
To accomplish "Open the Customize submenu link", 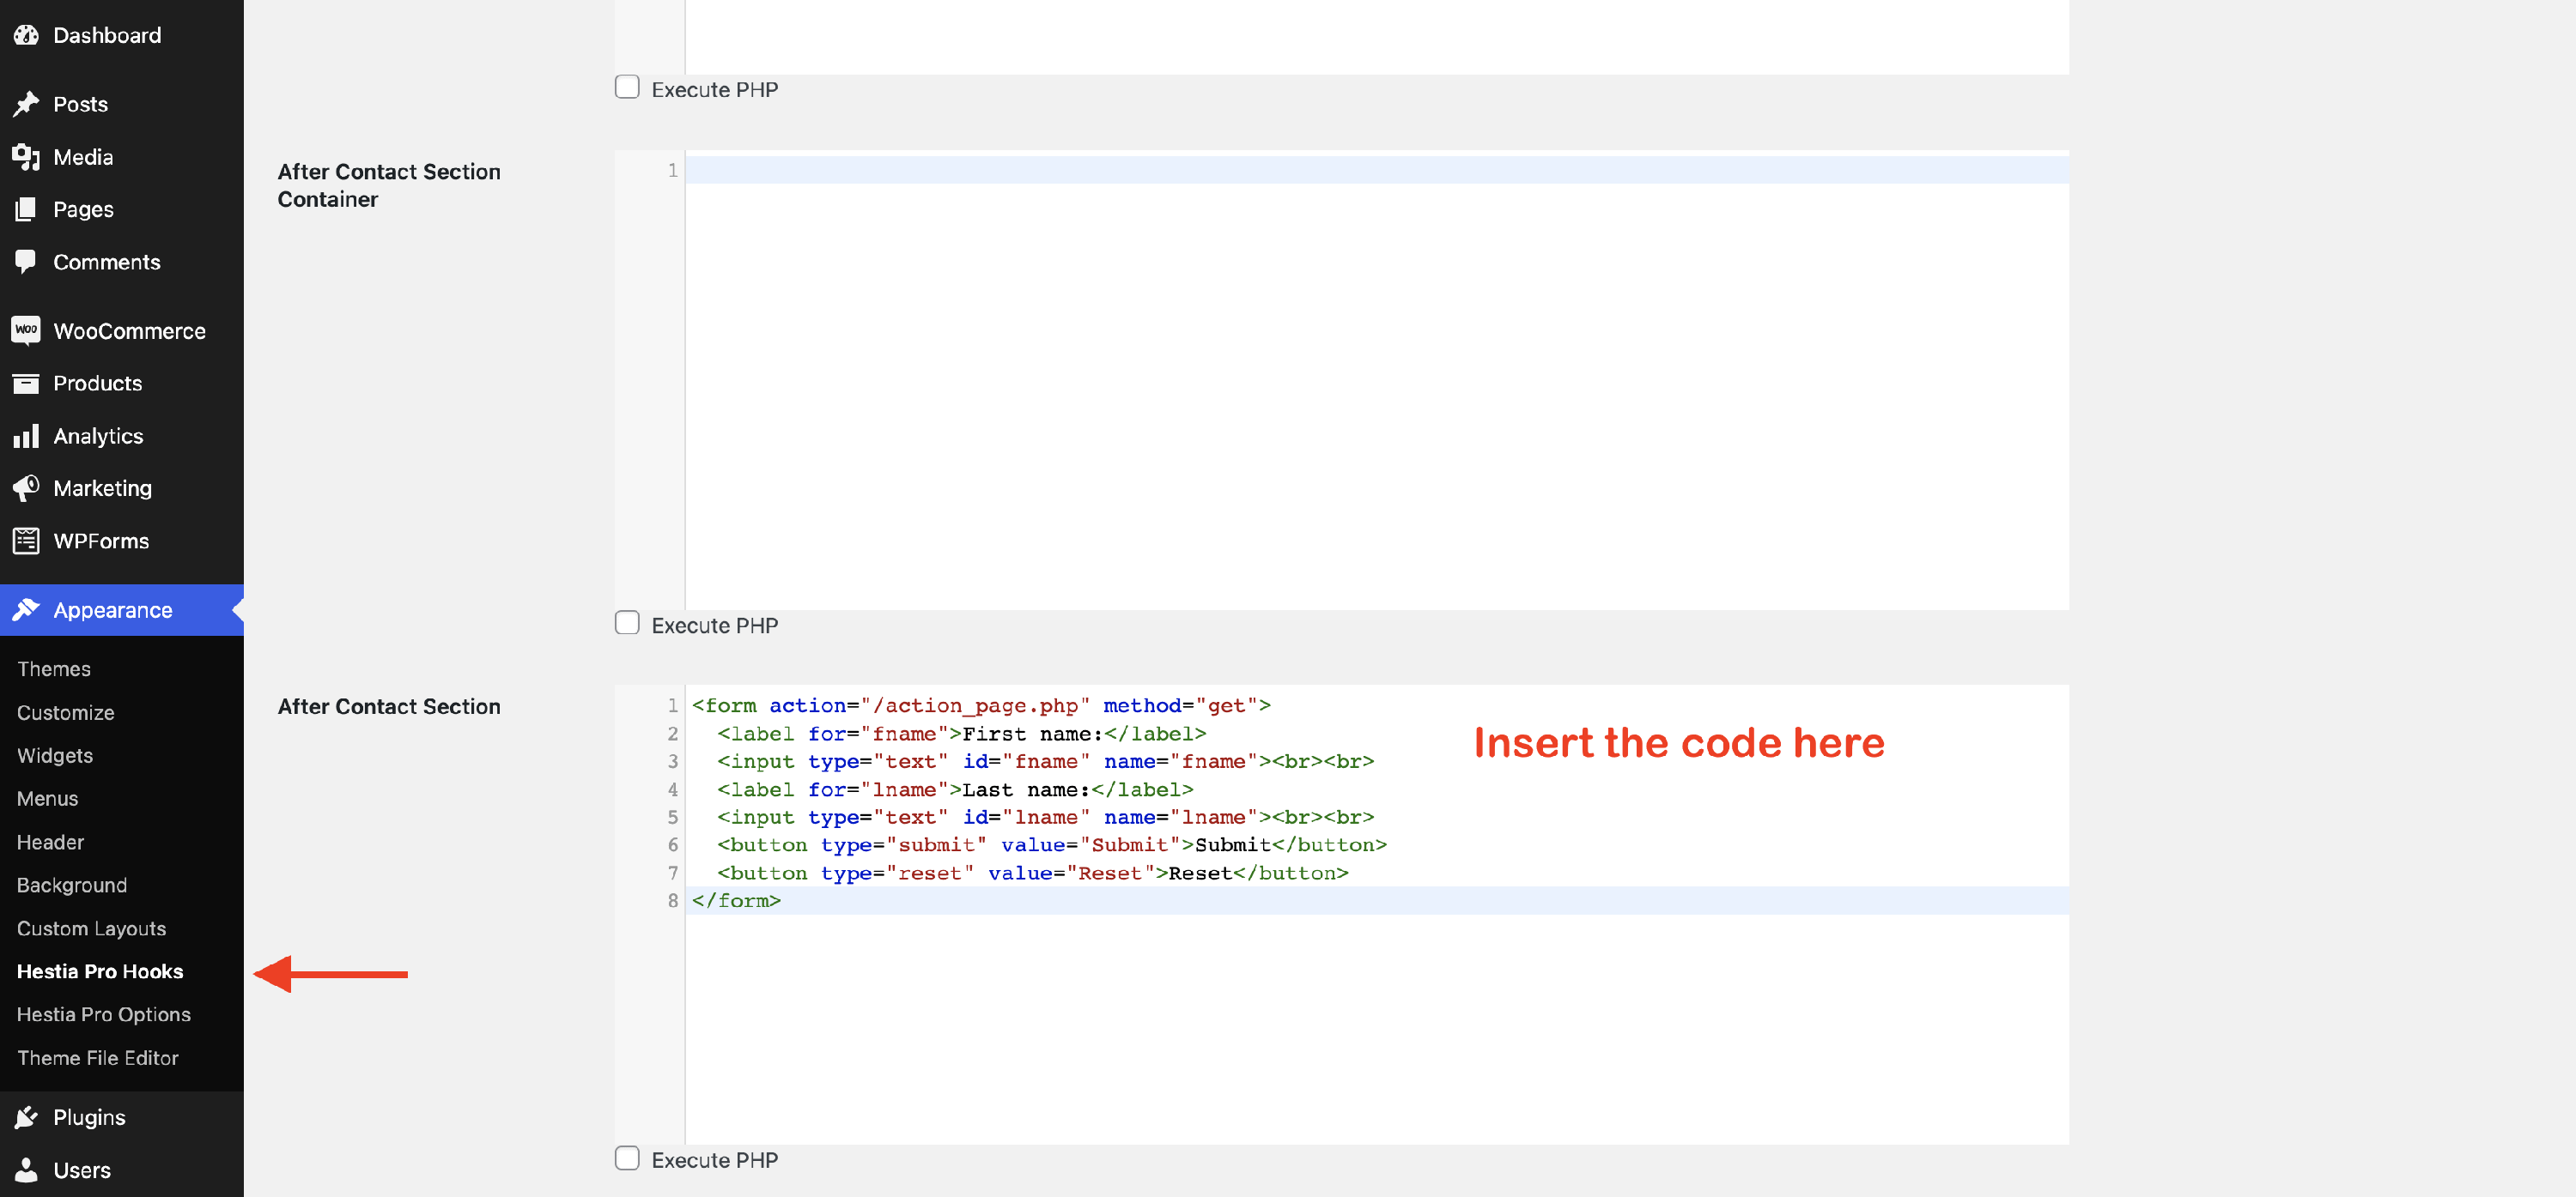I will point(65,712).
